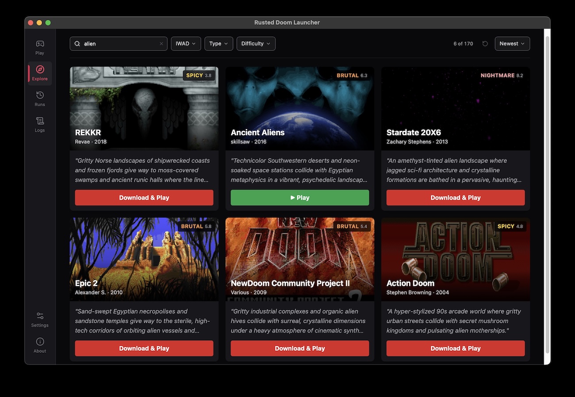Viewport: 575px width, 397px height.
Task: Click the 'Revae · 2018' author line
Action: [x=91, y=142]
